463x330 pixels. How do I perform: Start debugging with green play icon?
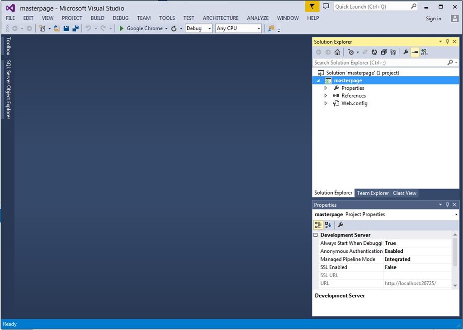[x=121, y=28]
